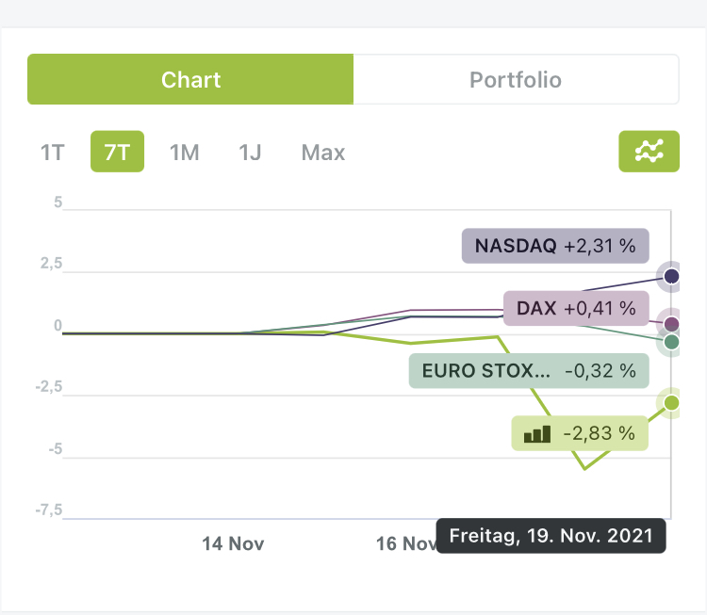Click the EURO STOXX -0,32 % label
The image size is (707, 615).
(x=529, y=371)
